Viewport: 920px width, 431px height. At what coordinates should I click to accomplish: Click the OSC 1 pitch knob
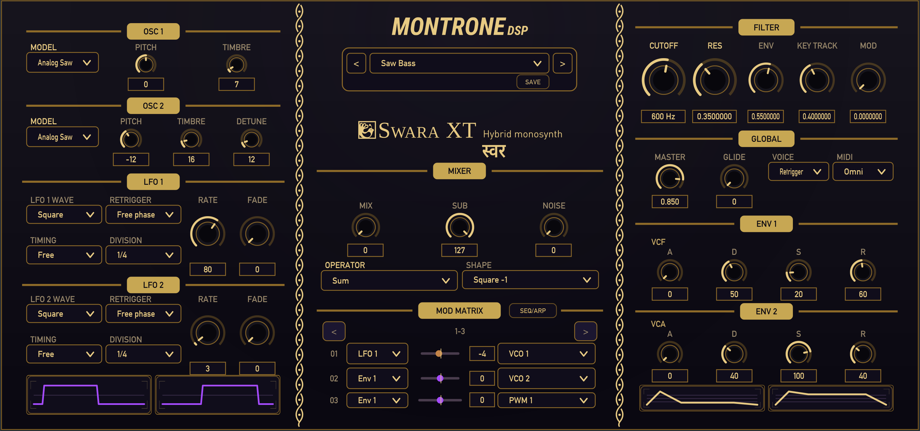pyautogui.click(x=145, y=65)
